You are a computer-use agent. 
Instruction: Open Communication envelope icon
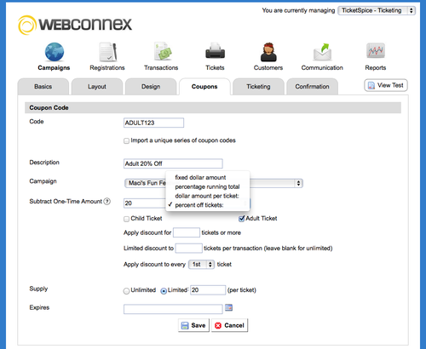click(x=322, y=52)
